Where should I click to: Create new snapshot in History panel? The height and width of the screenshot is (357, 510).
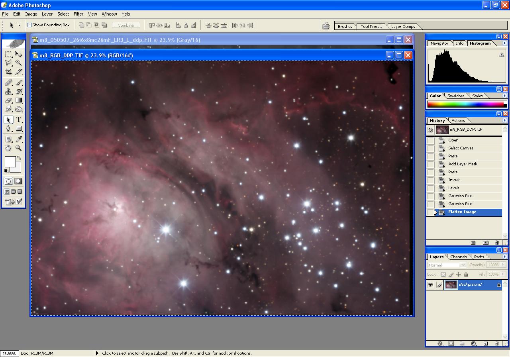pos(486,243)
